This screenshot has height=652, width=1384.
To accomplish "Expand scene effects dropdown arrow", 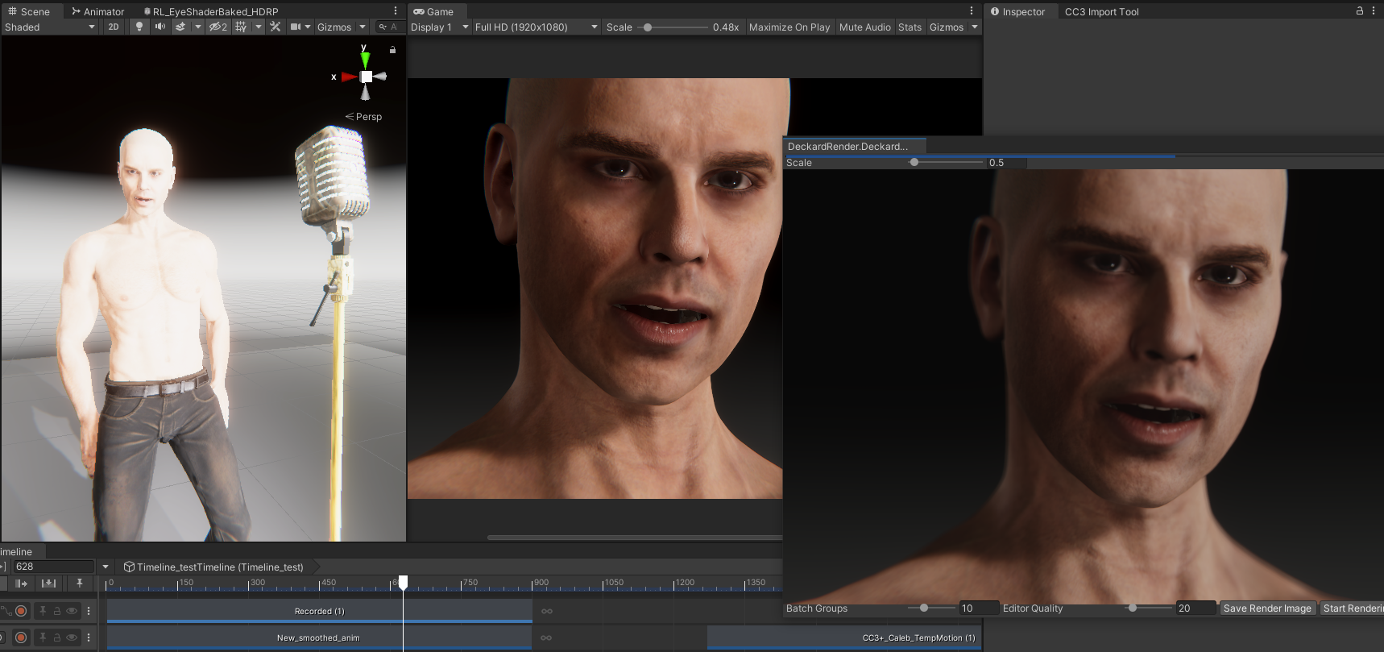I will coord(197,27).
